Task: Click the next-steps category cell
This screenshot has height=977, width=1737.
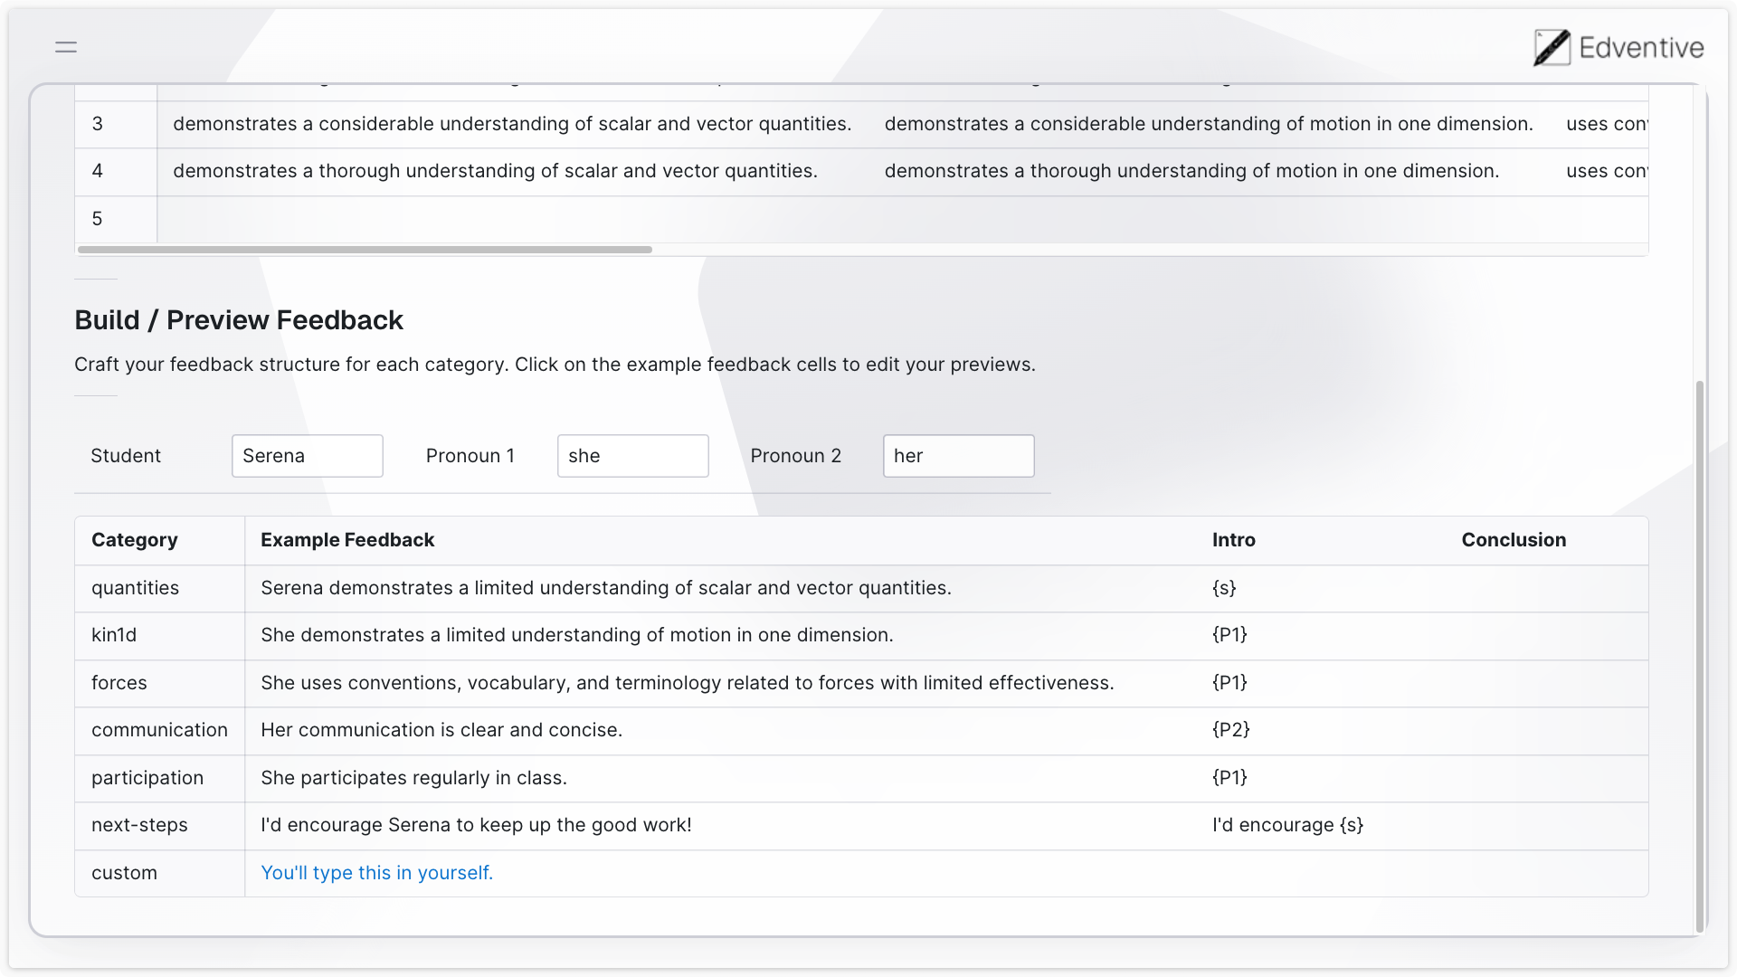Action: coord(160,825)
